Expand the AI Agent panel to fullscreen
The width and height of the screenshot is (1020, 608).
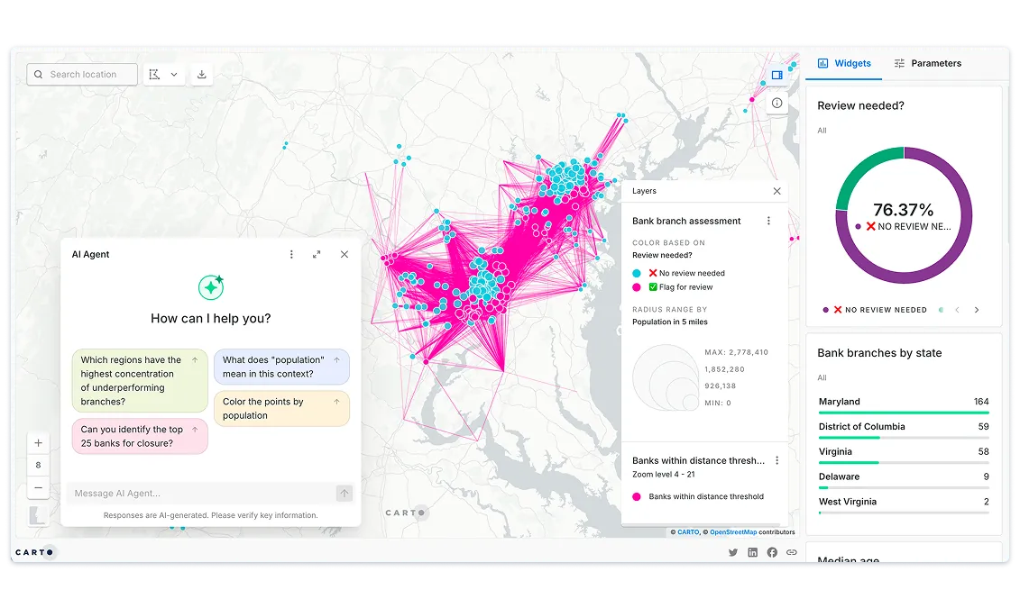317,255
